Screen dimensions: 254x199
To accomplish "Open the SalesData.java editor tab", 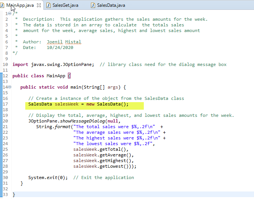I will tap(111, 5).
